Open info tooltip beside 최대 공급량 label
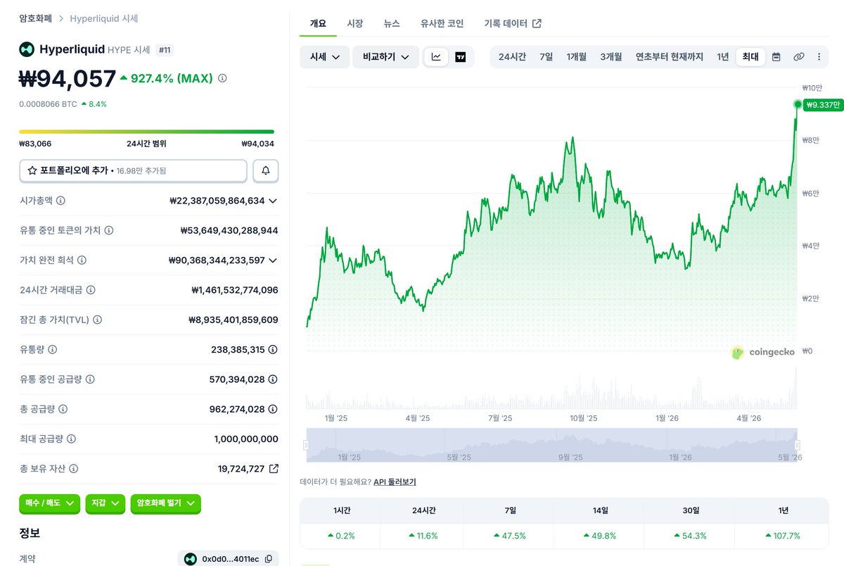The image size is (844, 566). pyautogui.click(x=71, y=439)
